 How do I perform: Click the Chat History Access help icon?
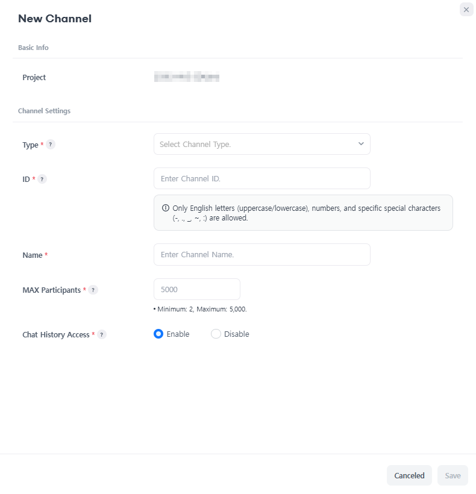click(x=102, y=334)
